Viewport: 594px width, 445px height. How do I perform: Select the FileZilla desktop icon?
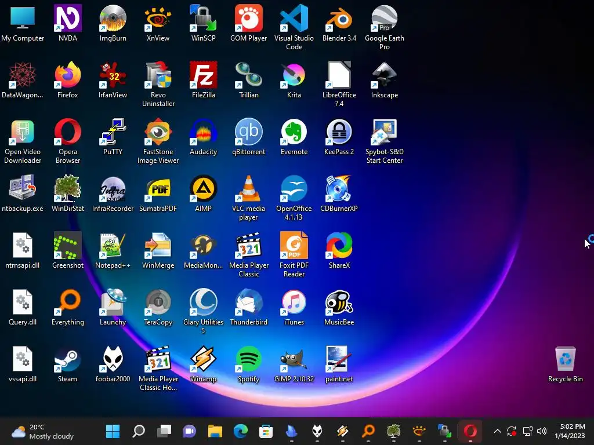pyautogui.click(x=204, y=75)
